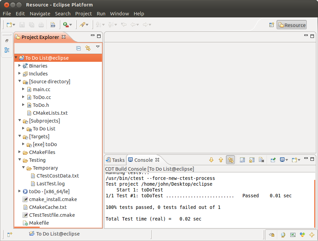Collapse the Testing folder

click(20, 160)
